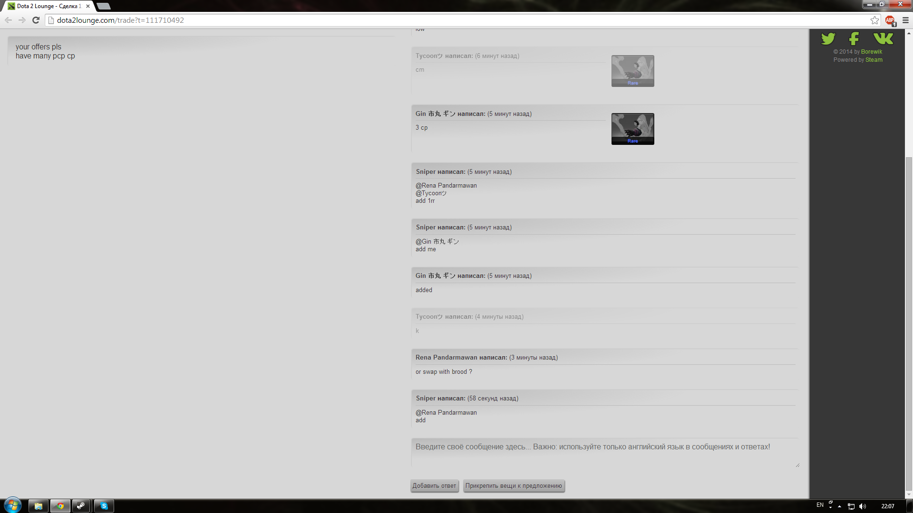The image size is (913, 513).
Task: Click the scrollbar up arrow
Action: (909, 33)
